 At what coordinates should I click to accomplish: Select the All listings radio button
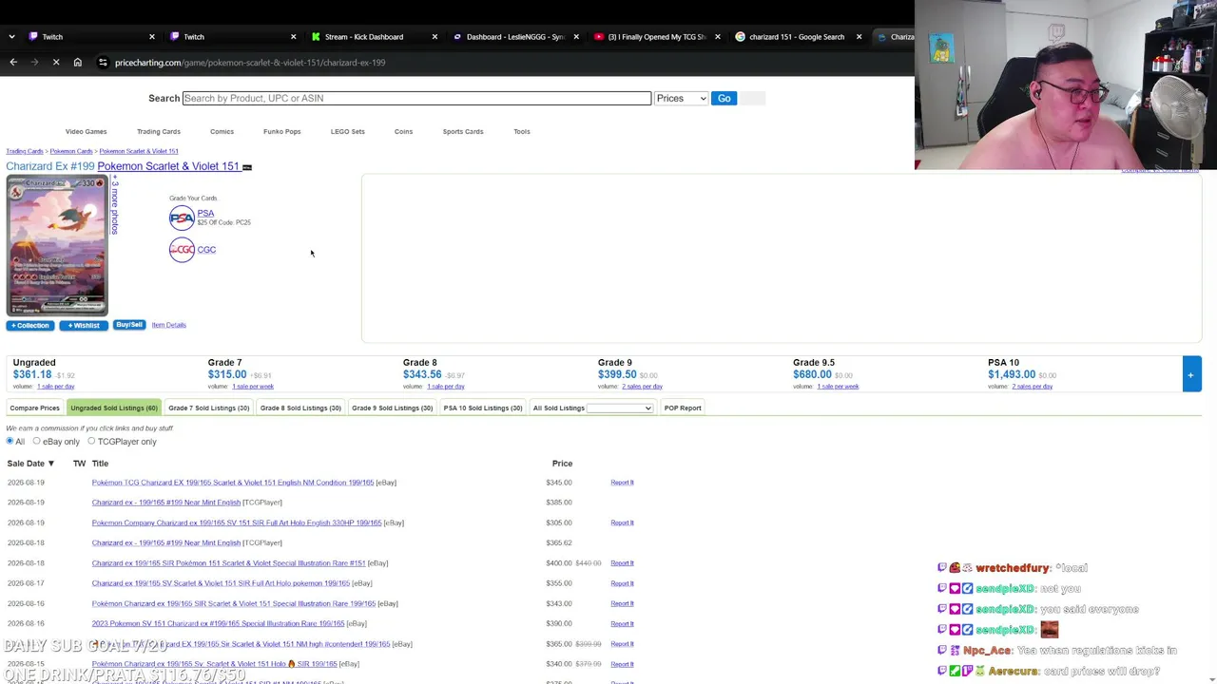tap(10, 442)
